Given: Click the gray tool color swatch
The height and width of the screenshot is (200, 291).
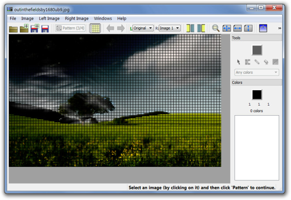Looking at the screenshot, I should tap(257, 50).
